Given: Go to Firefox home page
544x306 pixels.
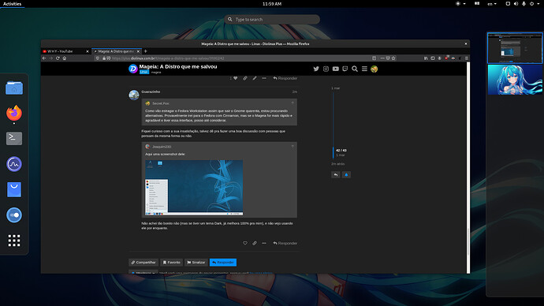Looking at the screenshot, I should point(65,58).
